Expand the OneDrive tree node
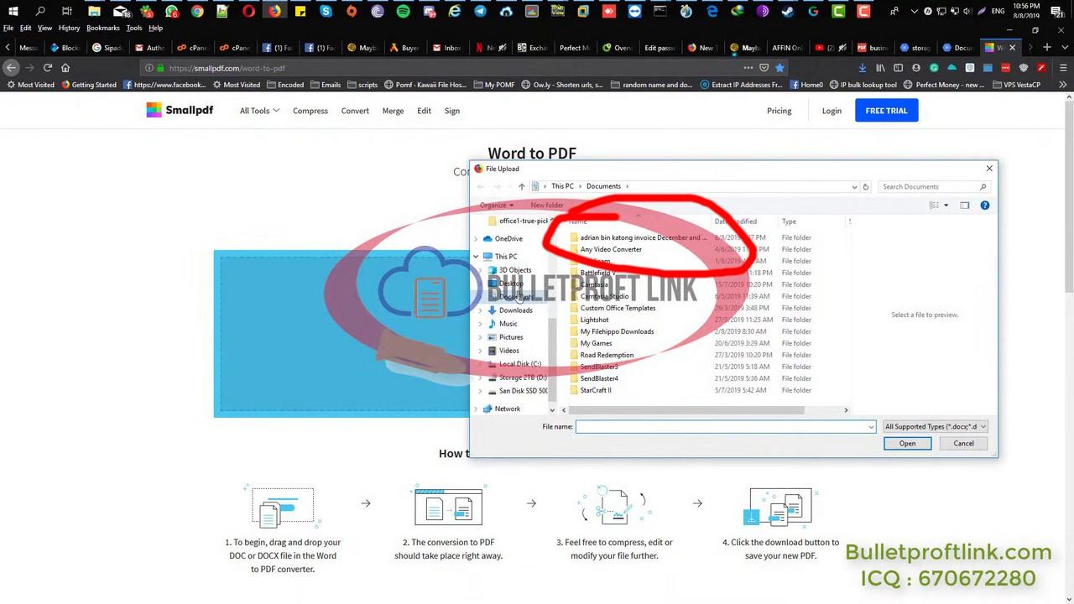 point(477,239)
